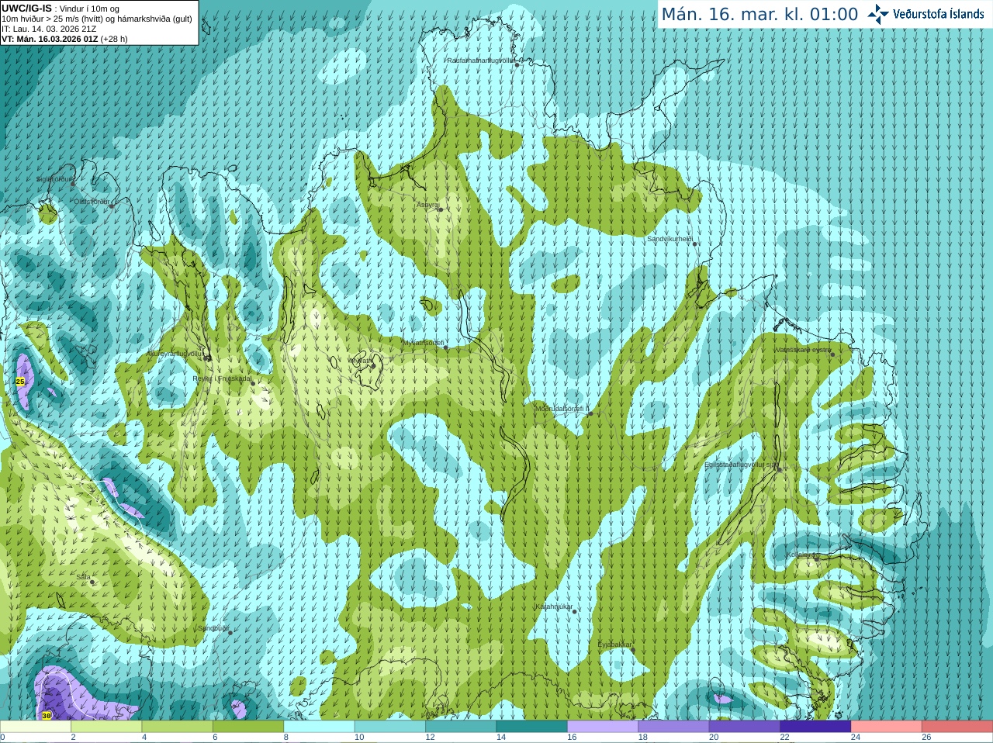The width and height of the screenshot is (993, 743).
Task: Click the 16–18 m/s lavender swatch
Action: (603, 727)
